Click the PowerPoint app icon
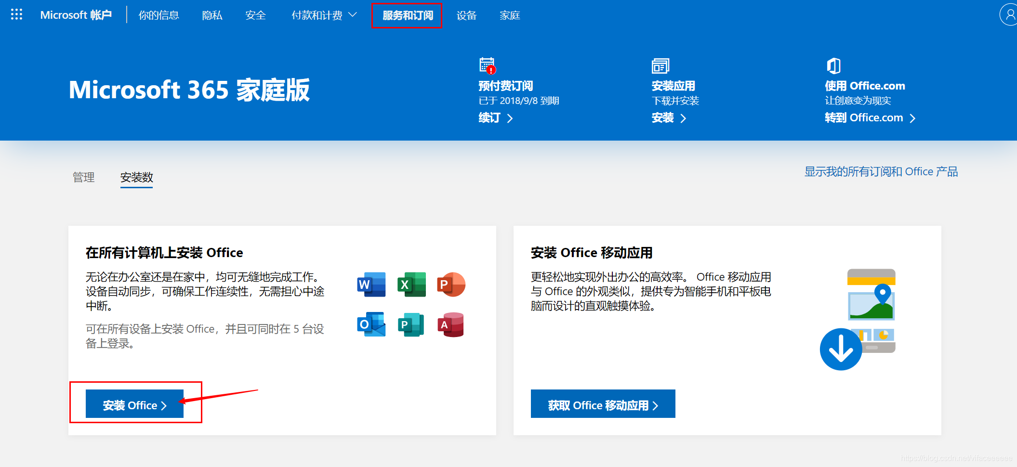 (451, 284)
